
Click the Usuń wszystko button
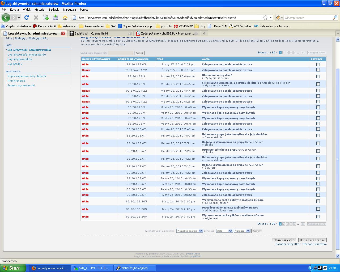pyautogui.click(x=284, y=240)
